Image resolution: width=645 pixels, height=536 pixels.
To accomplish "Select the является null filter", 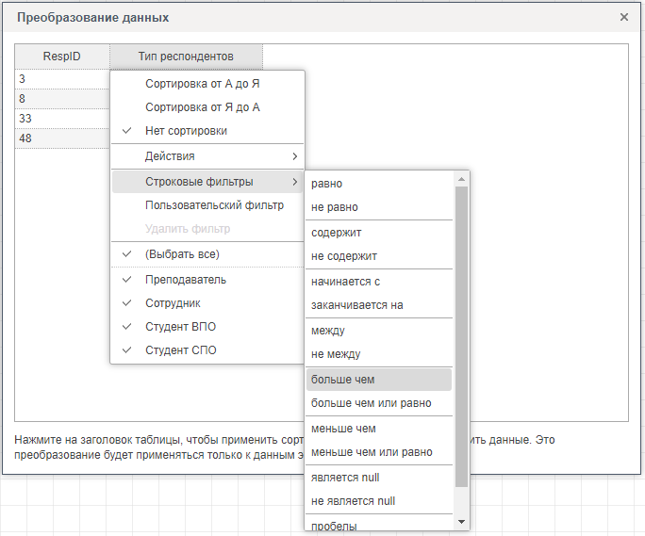I will 345,478.
